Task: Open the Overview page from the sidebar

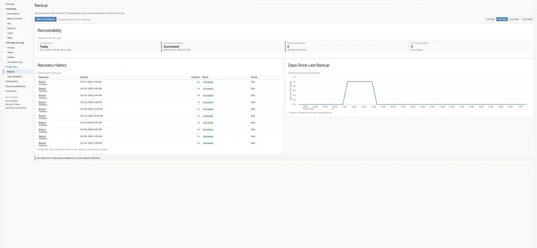Action: 10,4
